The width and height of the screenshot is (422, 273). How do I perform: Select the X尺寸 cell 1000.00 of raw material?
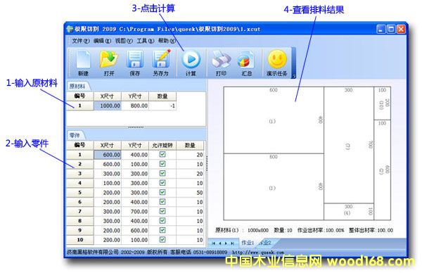(x=108, y=106)
